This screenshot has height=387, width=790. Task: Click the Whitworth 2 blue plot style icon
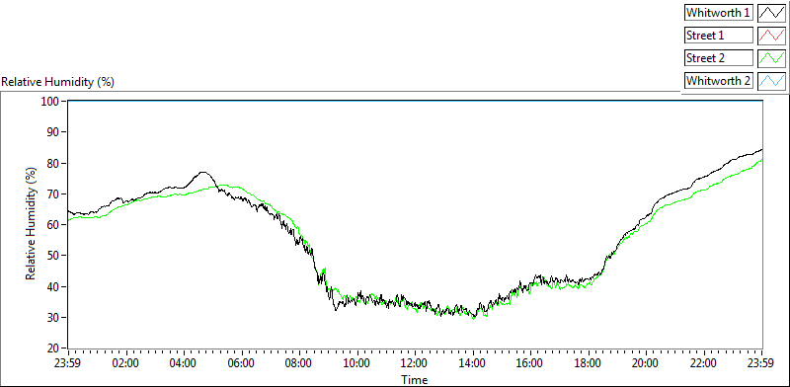771,80
